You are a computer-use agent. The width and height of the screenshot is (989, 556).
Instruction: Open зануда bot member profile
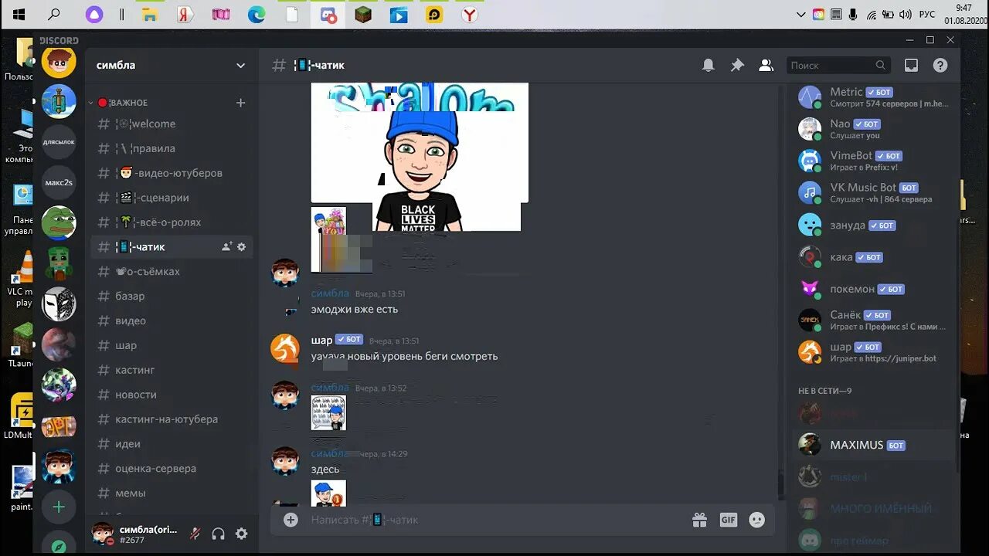(x=873, y=225)
